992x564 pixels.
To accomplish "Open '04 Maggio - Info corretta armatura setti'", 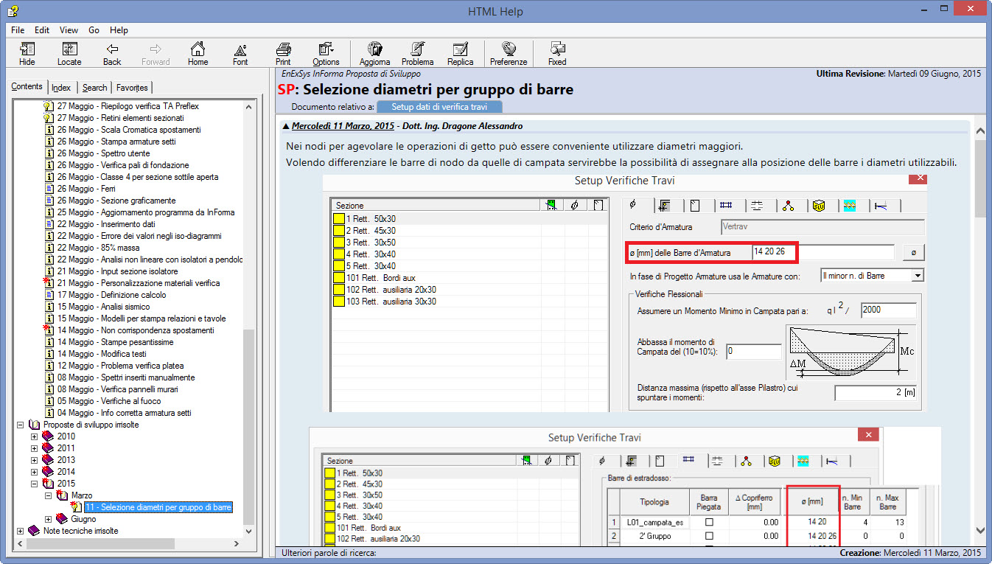I will point(125,413).
